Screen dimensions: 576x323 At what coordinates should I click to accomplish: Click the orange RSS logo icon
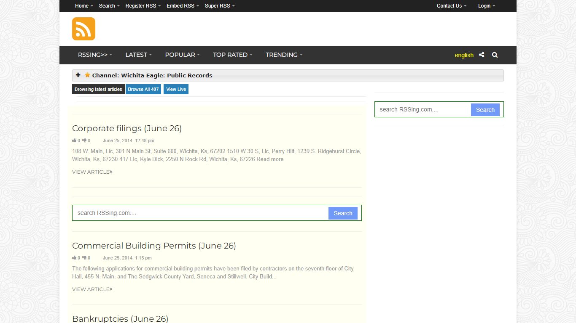click(x=83, y=29)
